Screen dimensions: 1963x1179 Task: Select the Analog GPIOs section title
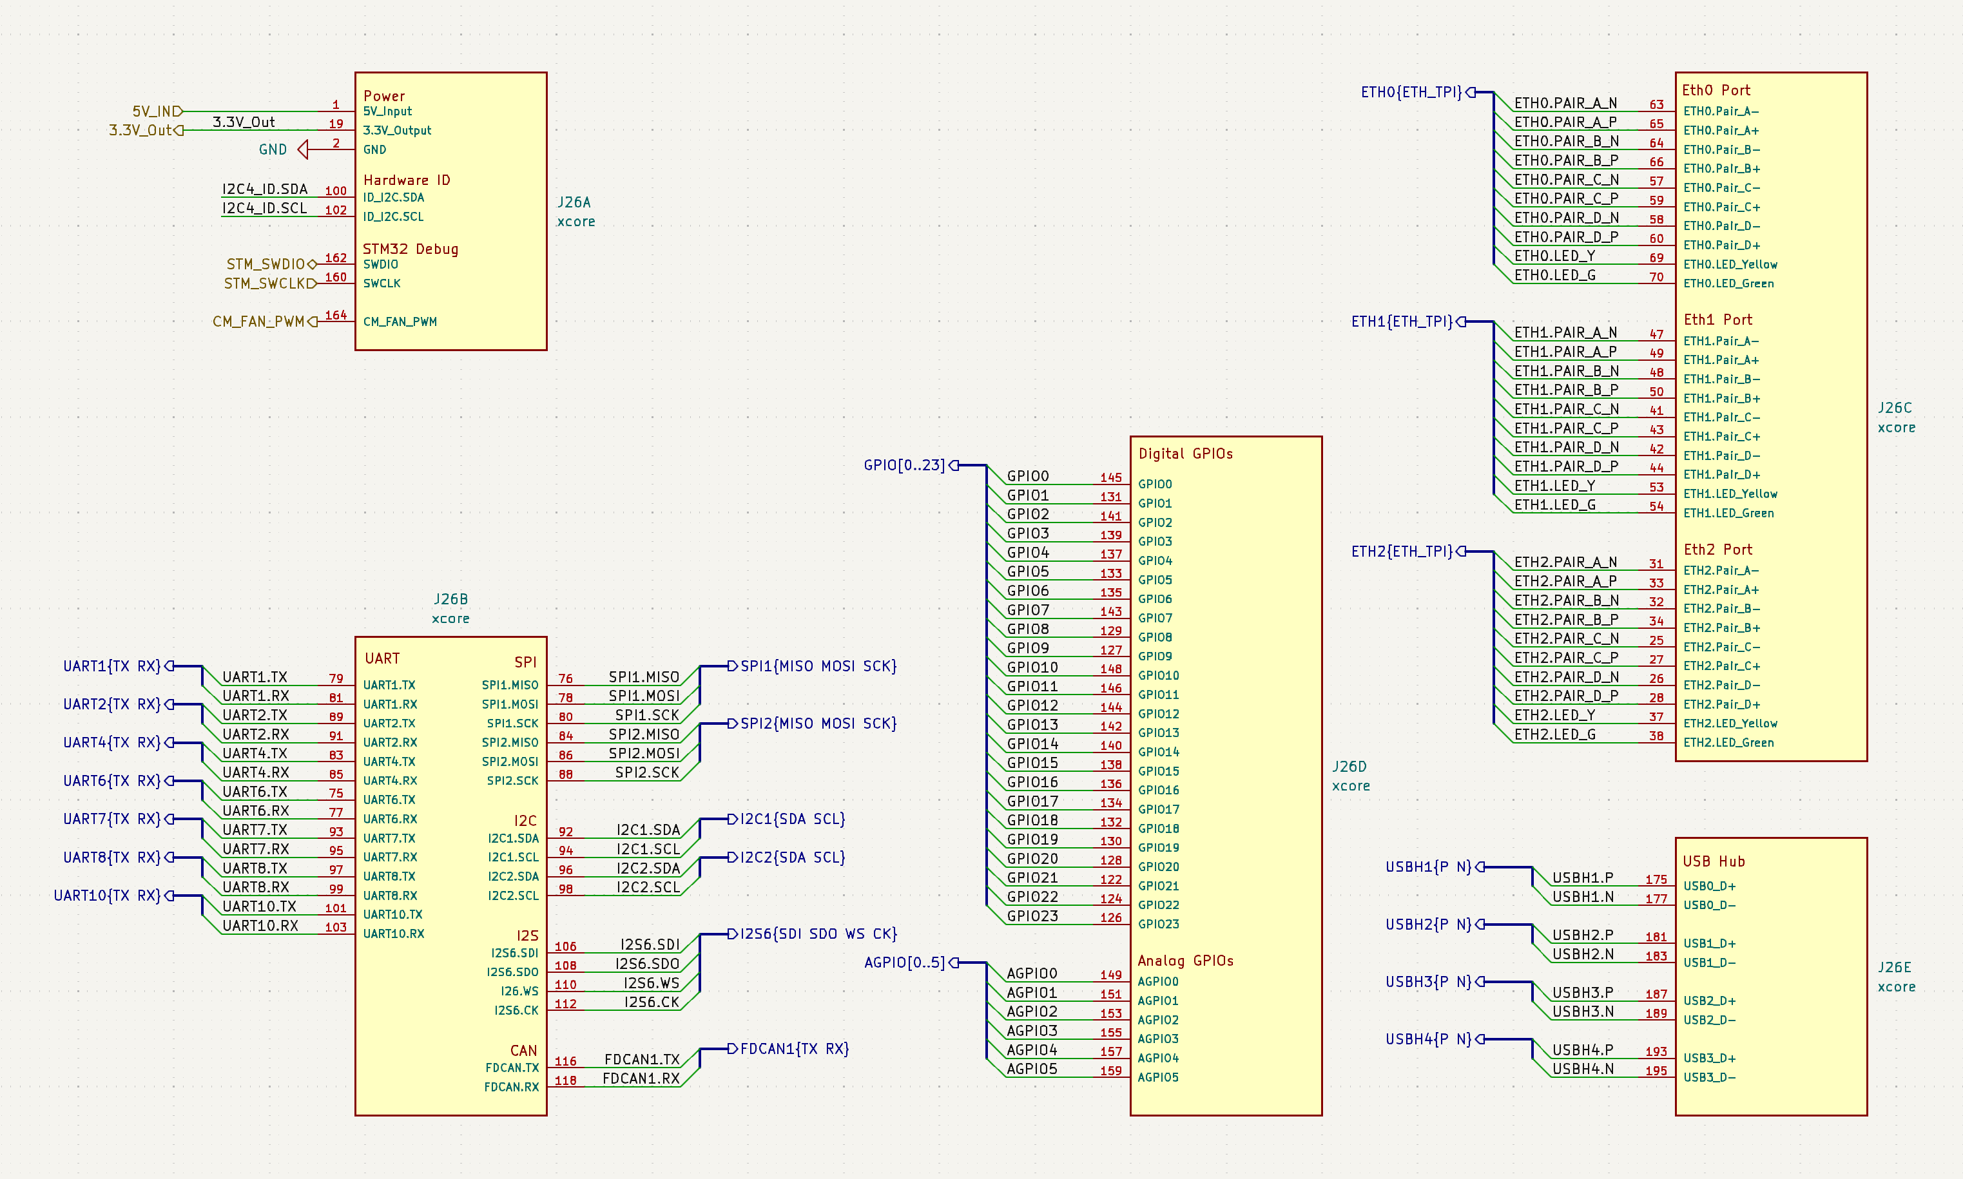tap(1186, 961)
